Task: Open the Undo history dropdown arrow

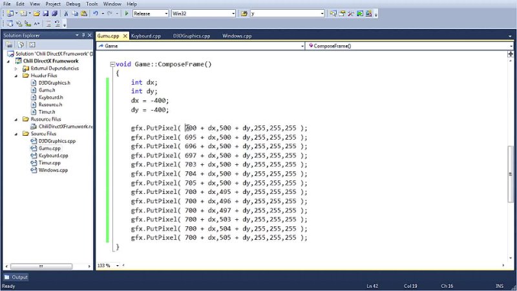Action: click(103, 14)
